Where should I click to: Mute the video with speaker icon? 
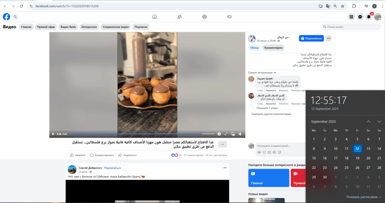239,134
